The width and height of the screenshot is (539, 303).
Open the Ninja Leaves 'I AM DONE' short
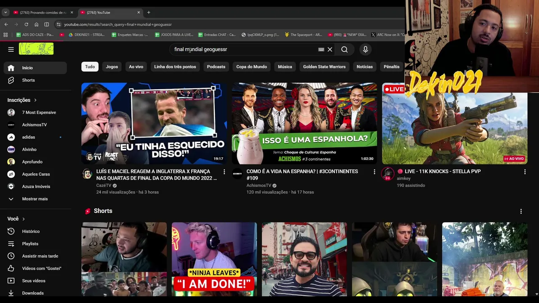pyautogui.click(x=214, y=259)
